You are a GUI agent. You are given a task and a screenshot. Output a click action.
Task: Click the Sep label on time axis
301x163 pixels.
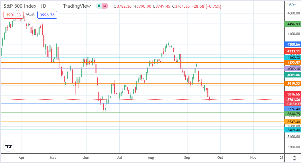tap(187, 158)
